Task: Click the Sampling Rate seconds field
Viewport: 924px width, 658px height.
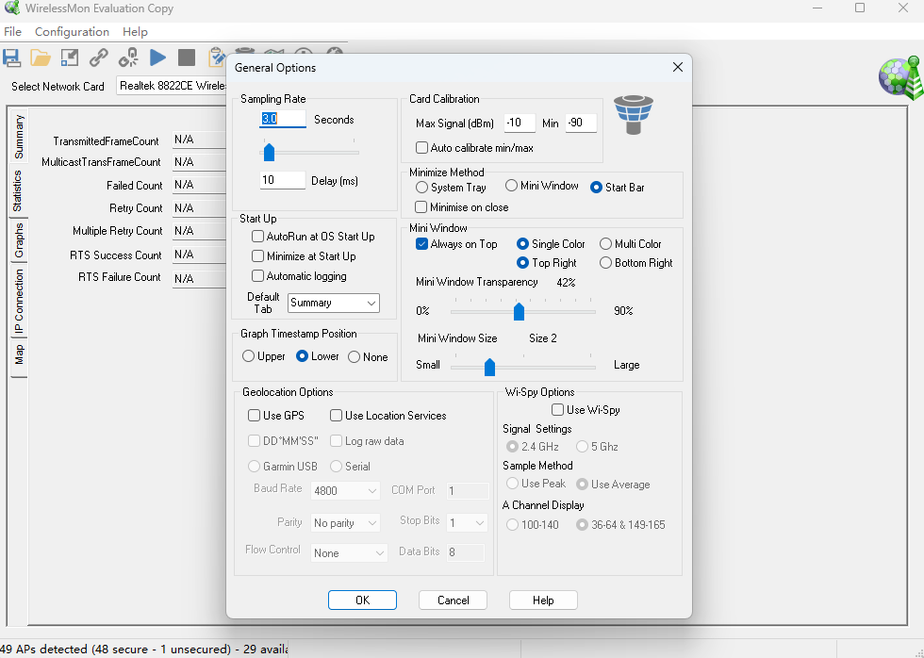Action: coord(283,119)
